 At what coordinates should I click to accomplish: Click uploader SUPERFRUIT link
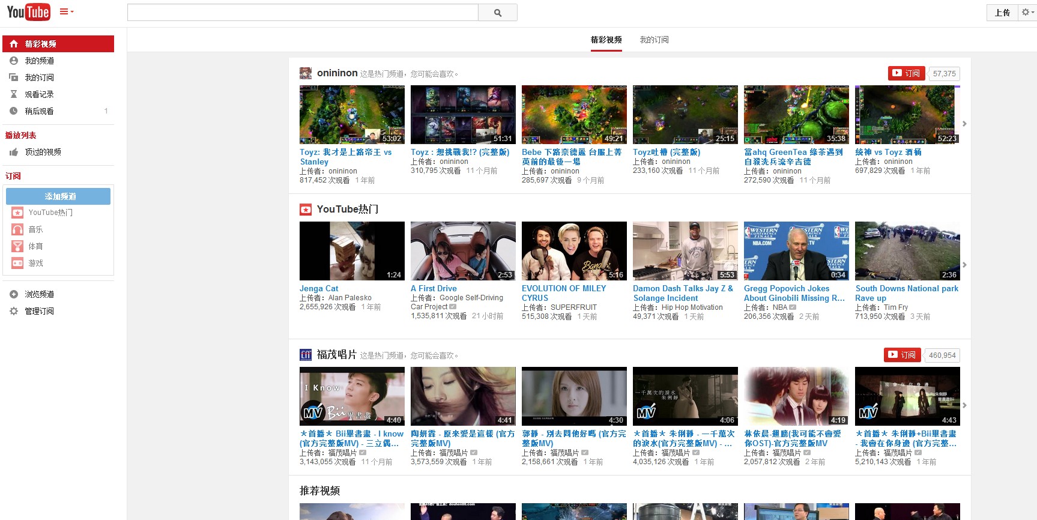click(x=573, y=307)
